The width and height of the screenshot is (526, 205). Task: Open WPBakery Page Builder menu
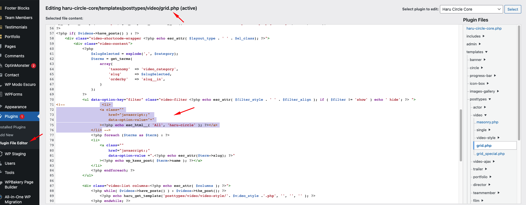pos(19,185)
